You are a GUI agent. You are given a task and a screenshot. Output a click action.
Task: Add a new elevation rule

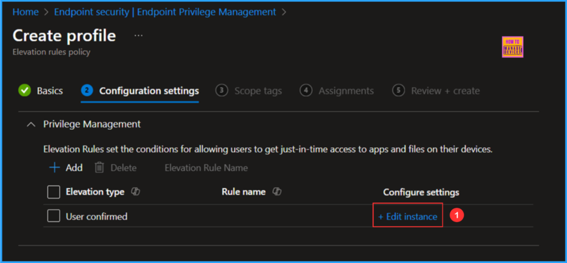66,168
